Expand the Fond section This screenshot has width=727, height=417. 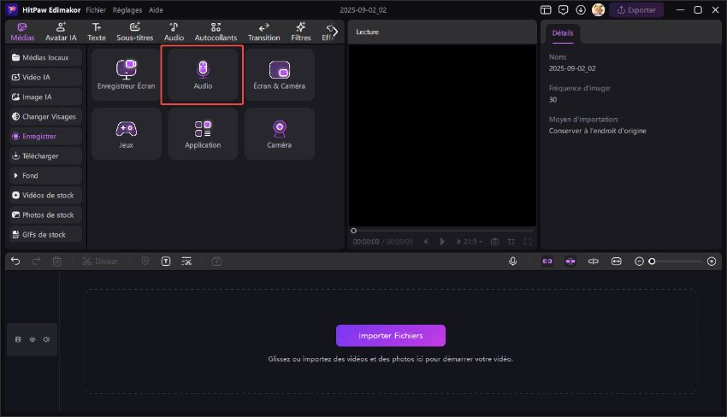pos(45,176)
